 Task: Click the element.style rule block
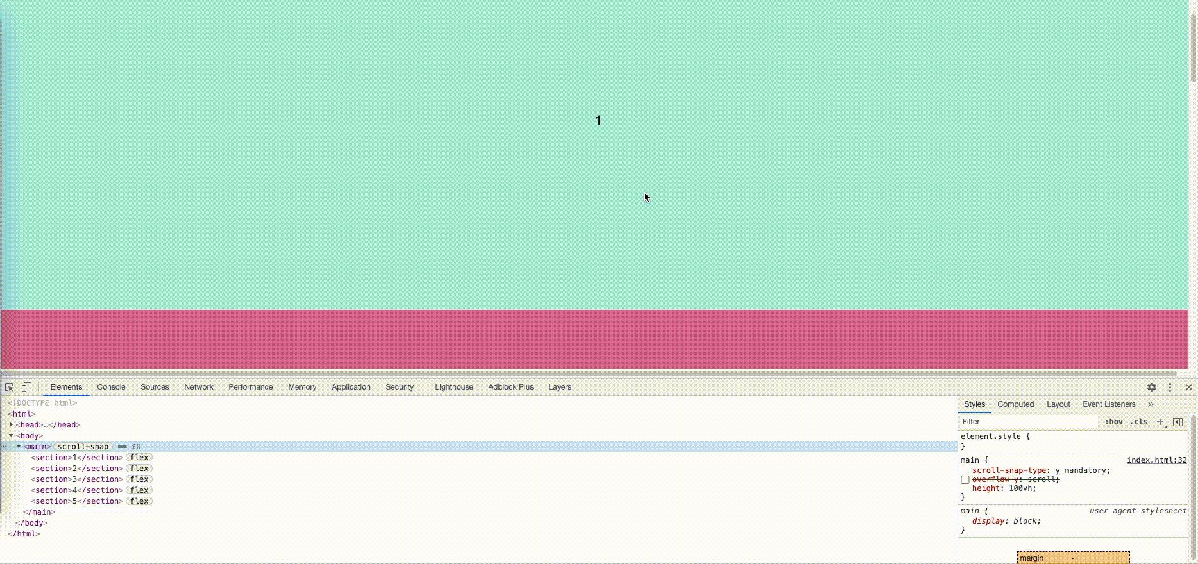click(1073, 441)
